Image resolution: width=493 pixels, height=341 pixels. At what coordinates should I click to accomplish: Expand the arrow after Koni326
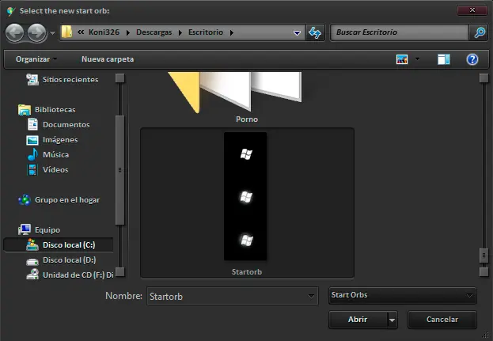127,32
